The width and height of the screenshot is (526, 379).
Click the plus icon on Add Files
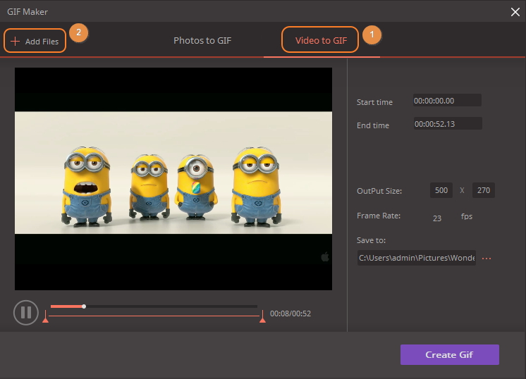point(15,42)
